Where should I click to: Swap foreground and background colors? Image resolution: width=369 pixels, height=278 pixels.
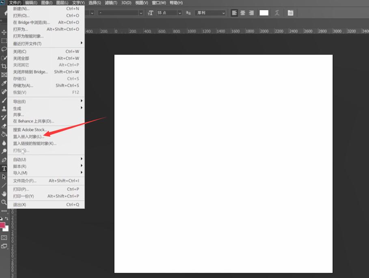click(6, 218)
